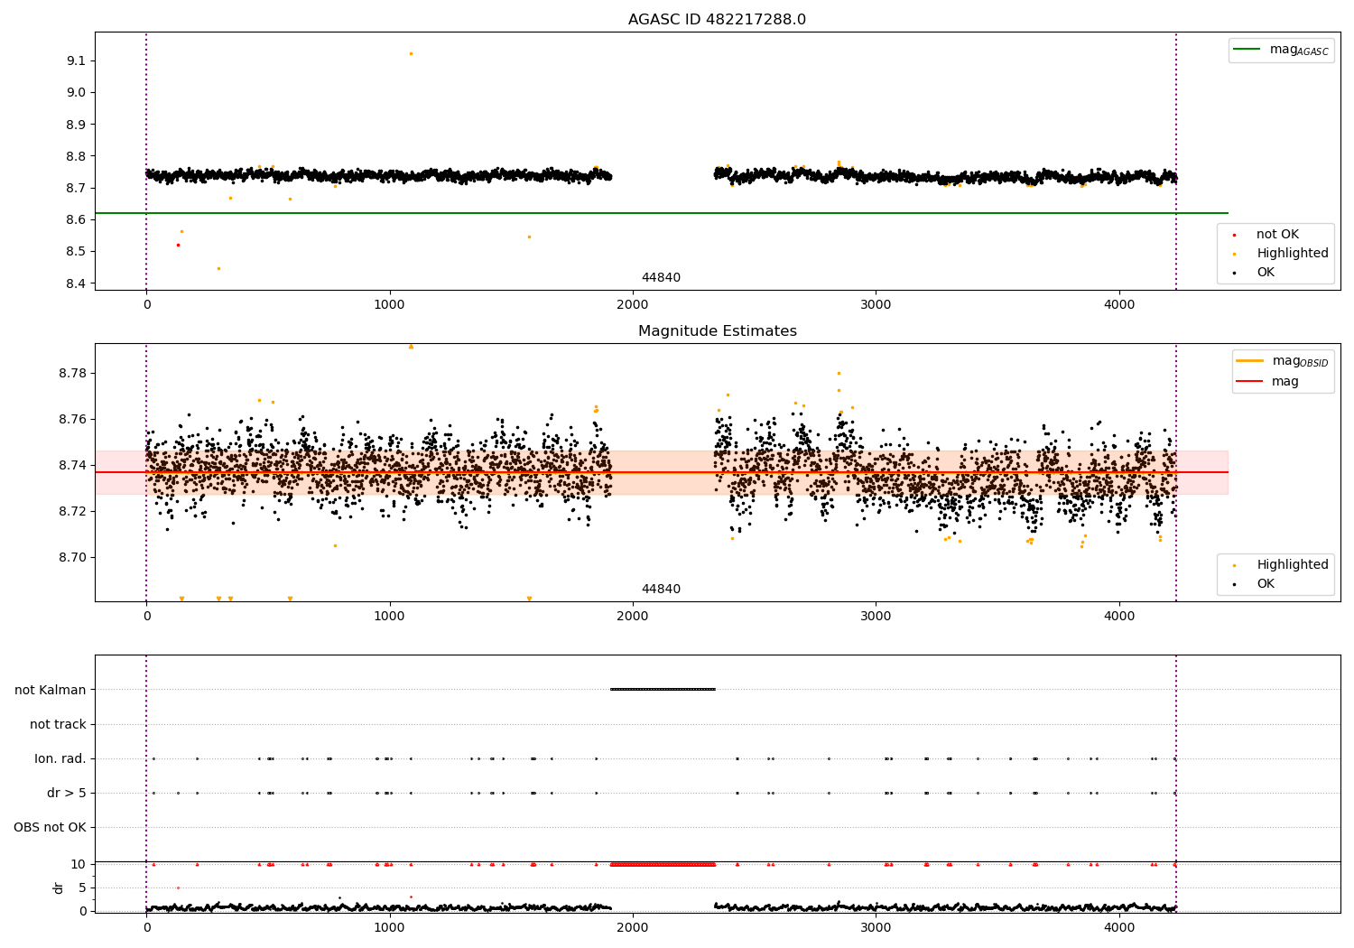Click the 'dr > 5' y-axis label
Screen dimensions: 1354x948
coord(67,793)
